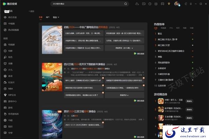
Task: Select 综艺 tab in hot search list
Action: 178,28
